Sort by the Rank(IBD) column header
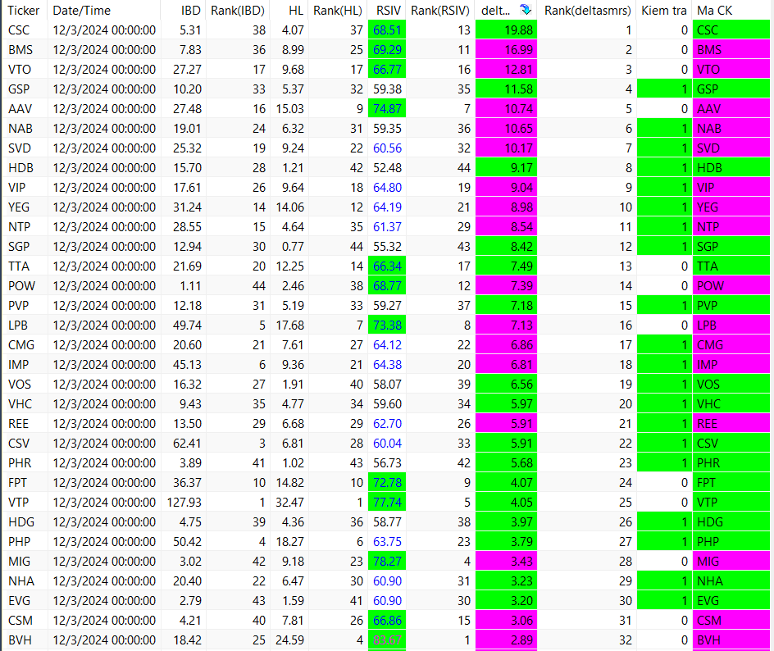 point(238,11)
